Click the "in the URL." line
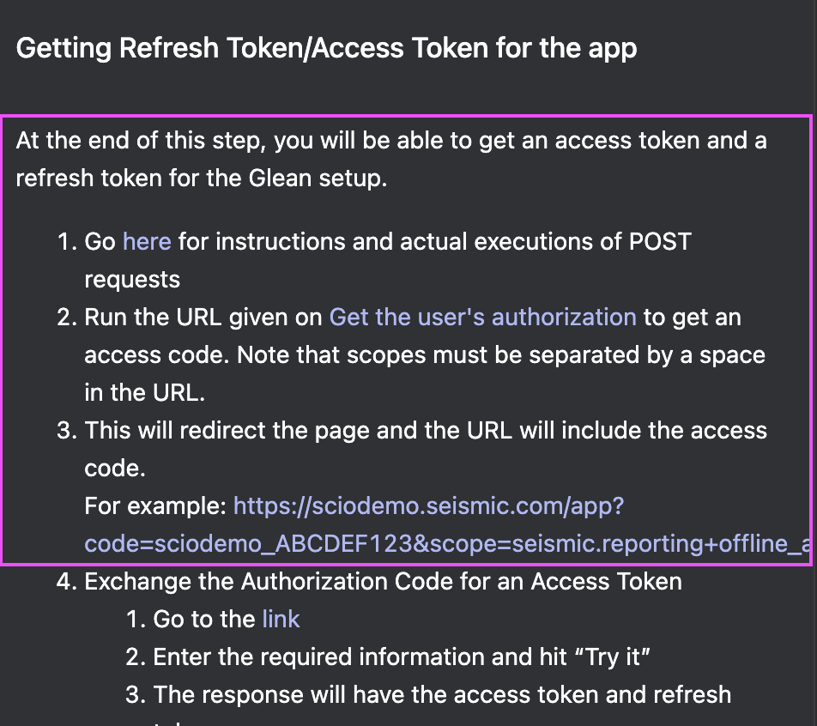Viewport: 817px width, 726px height. click(x=145, y=393)
